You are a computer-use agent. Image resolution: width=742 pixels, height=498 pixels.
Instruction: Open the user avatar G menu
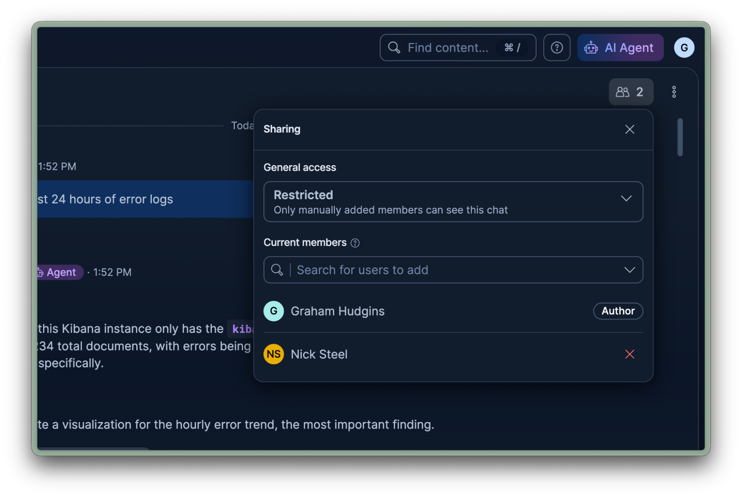tap(684, 47)
